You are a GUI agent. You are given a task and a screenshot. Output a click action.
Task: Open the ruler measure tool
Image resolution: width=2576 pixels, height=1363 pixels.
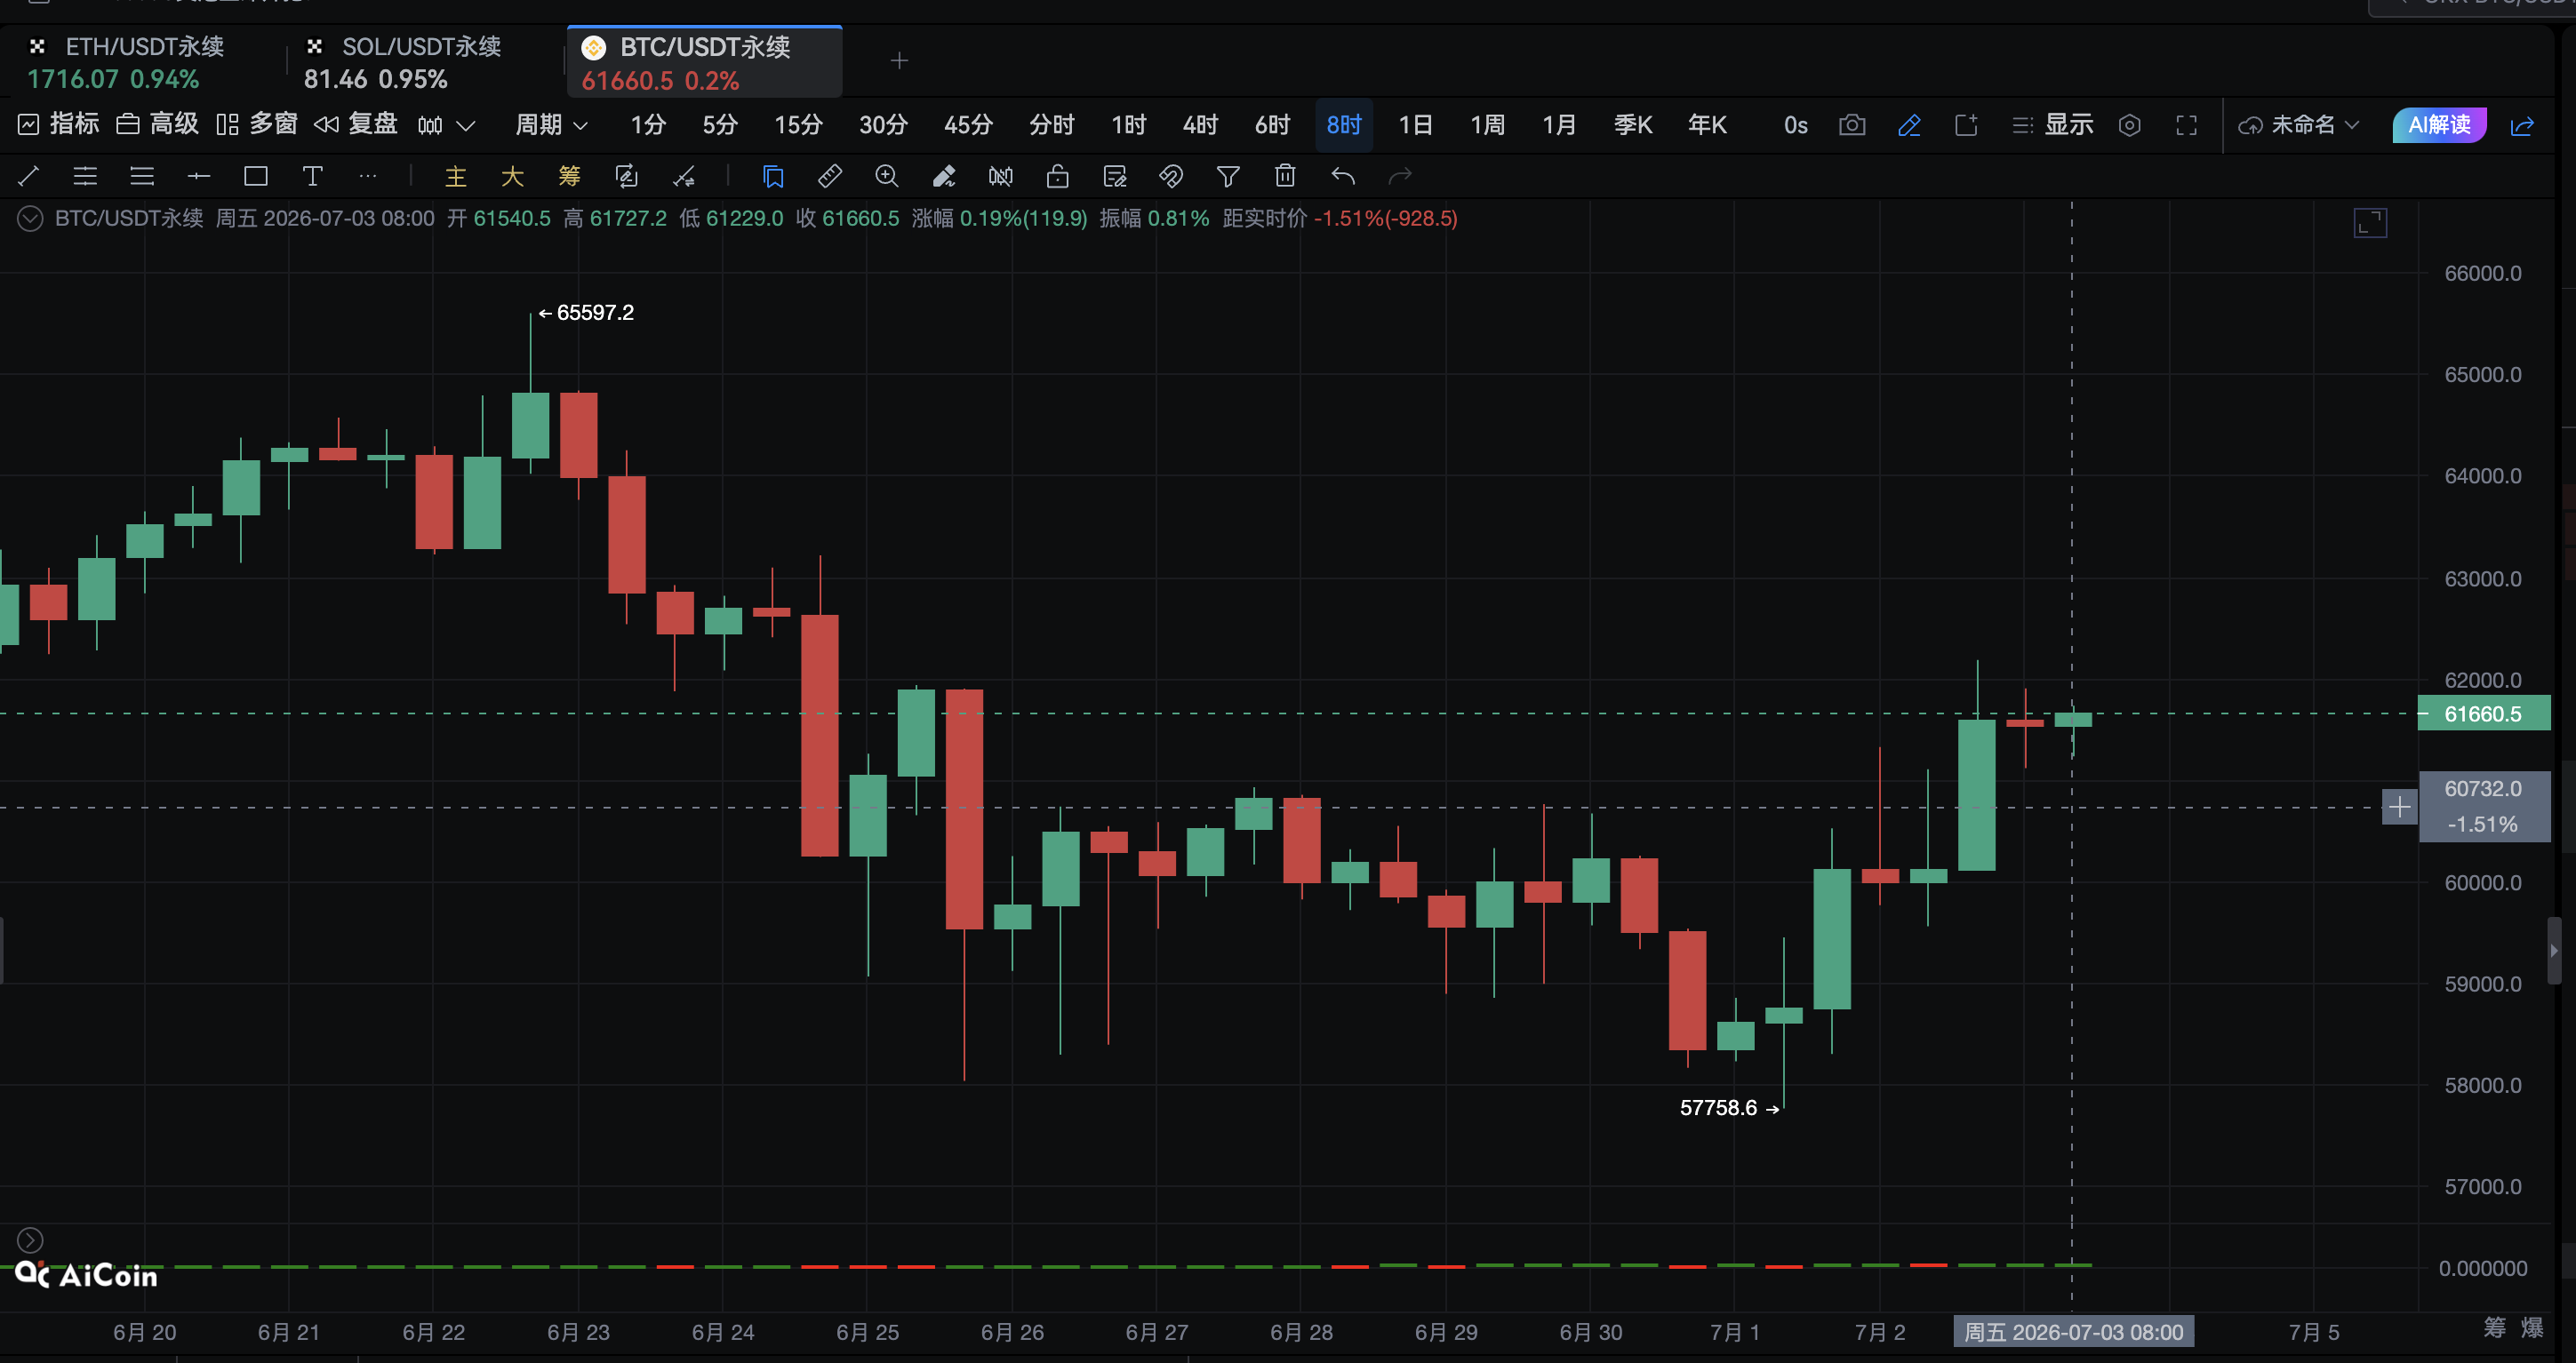pos(830,177)
